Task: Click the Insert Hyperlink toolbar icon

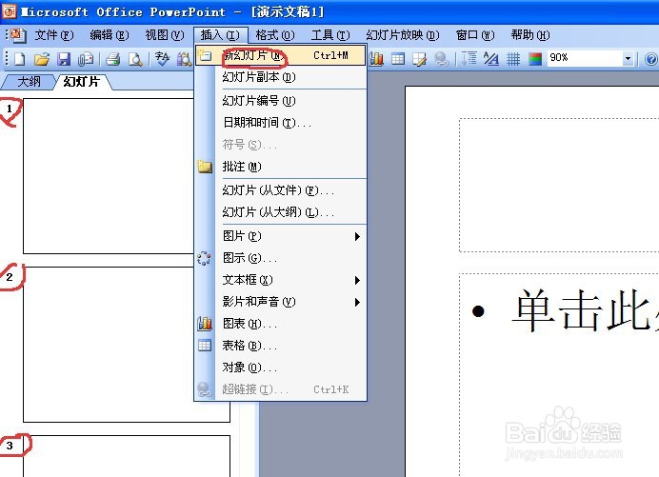Action: [x=441, y=59]
